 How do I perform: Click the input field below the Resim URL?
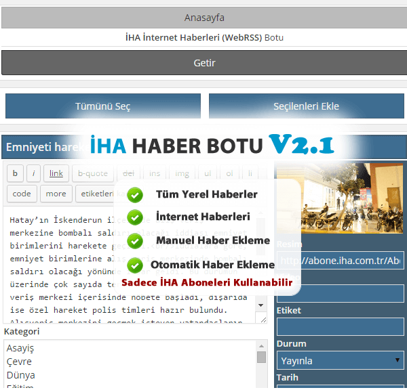click(341, 293)
